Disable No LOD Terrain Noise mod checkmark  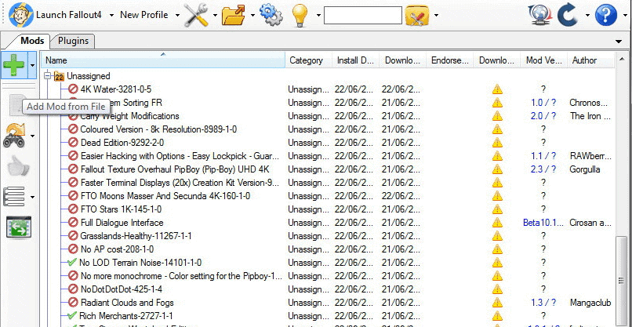tap(72, 263)
